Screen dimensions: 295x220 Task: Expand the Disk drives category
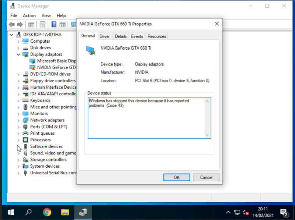click(18, 48)
